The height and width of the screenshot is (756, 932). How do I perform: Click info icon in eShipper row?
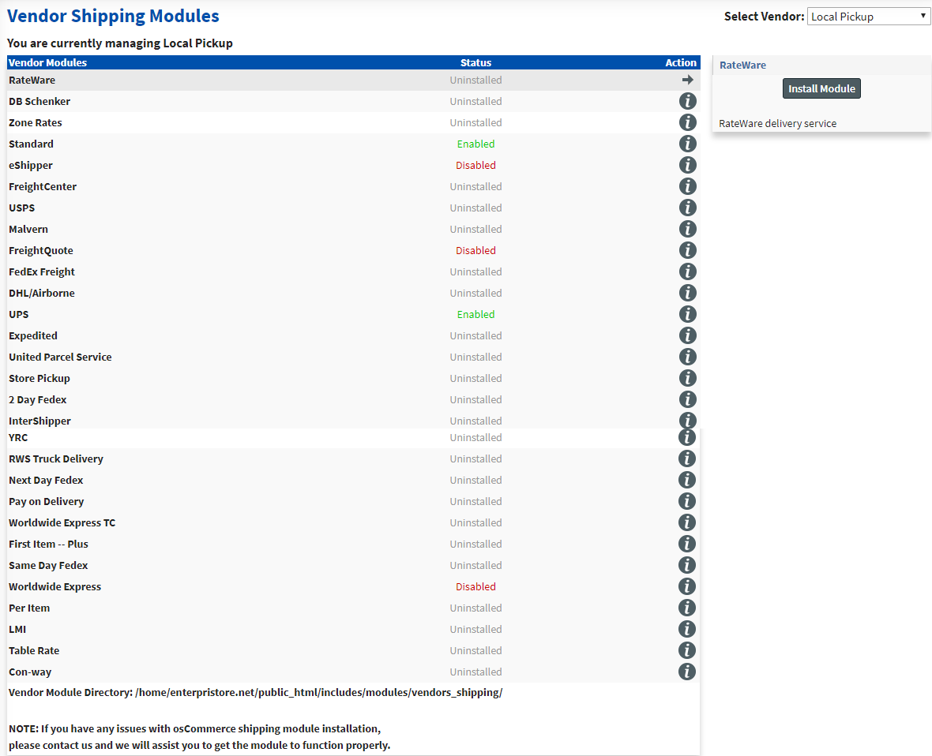[x=688, y=165]
